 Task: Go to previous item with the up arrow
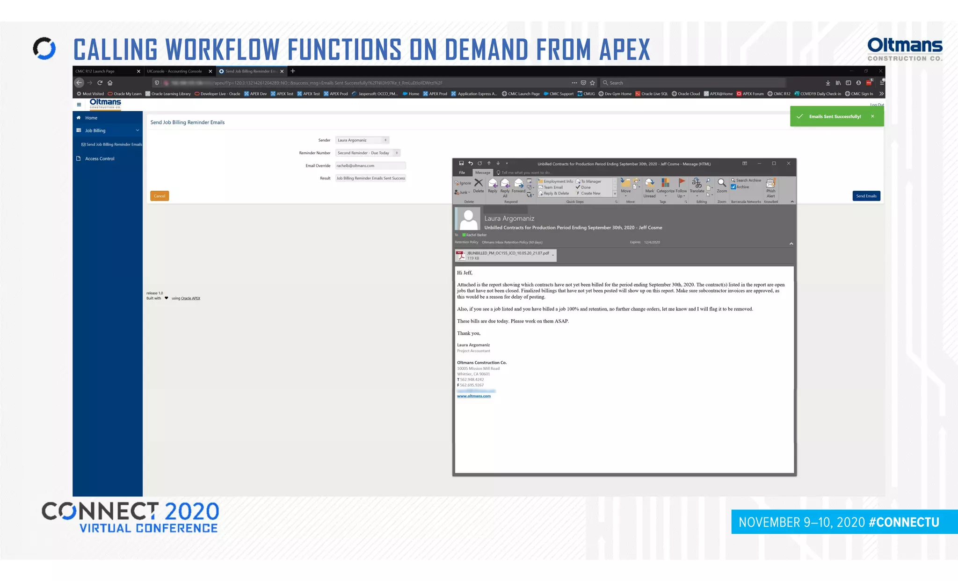click(x=489, y=163)
